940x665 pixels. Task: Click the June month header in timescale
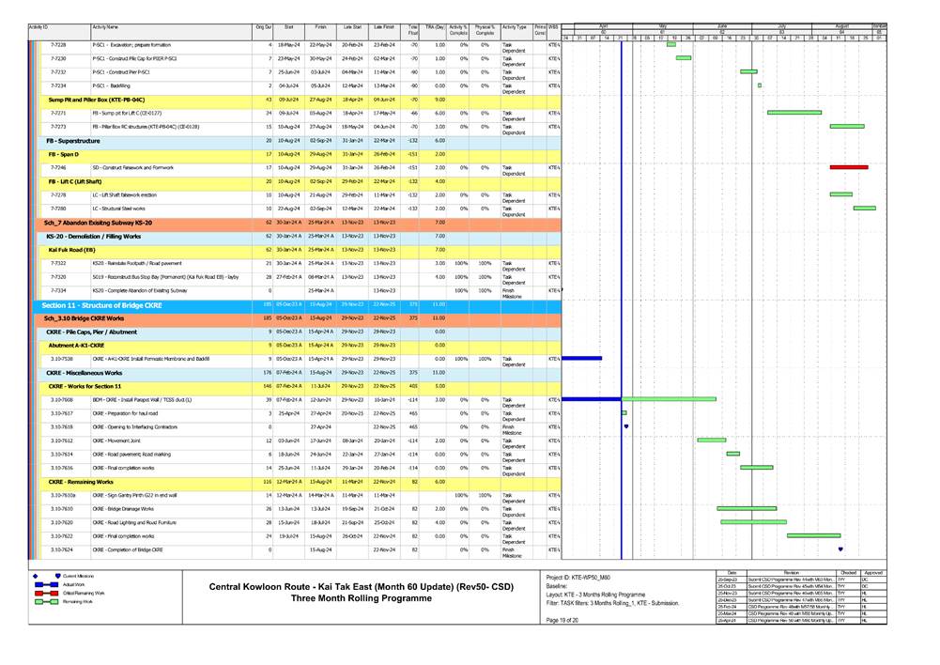point(721,25)
